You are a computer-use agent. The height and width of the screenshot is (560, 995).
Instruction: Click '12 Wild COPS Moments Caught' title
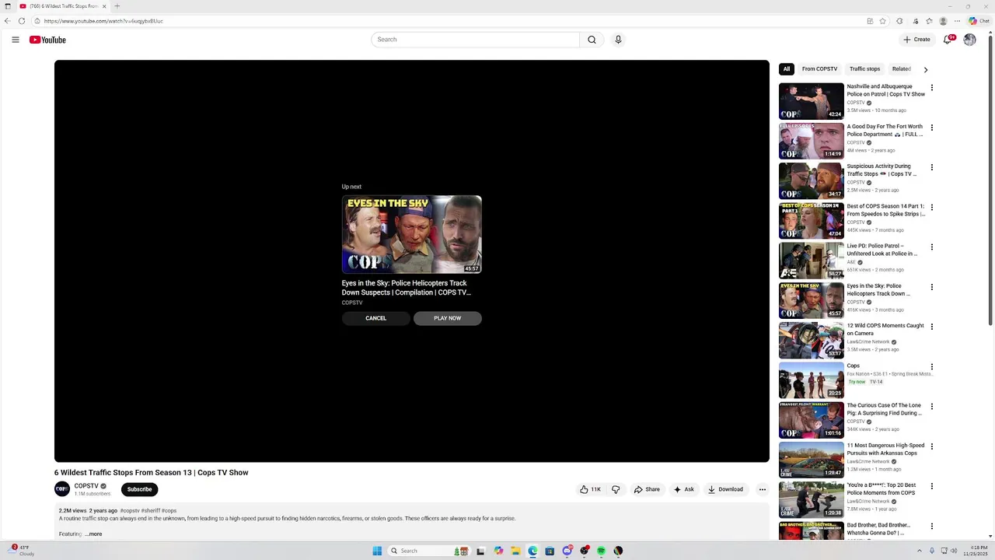pyautogui.click(x=885, y=330)
